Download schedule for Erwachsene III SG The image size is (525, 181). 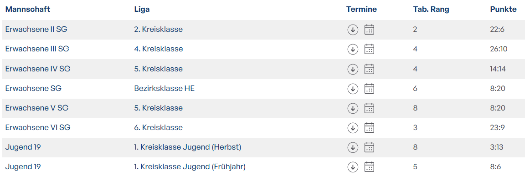(x=353, y=50)
